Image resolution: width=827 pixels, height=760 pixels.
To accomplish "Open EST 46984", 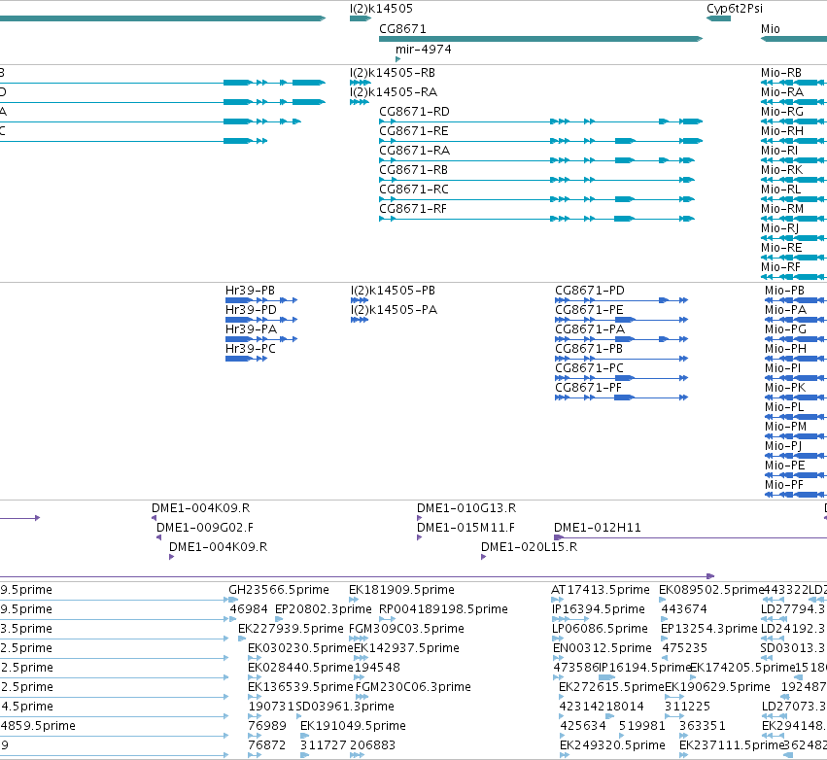I will click(x=249, y=609).
